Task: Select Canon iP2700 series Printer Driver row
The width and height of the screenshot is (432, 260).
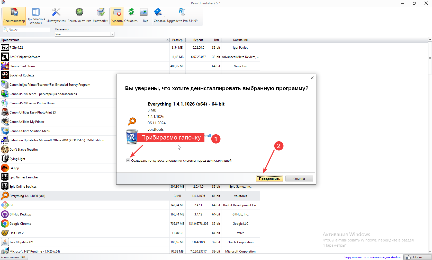Action: pos(58,103)
